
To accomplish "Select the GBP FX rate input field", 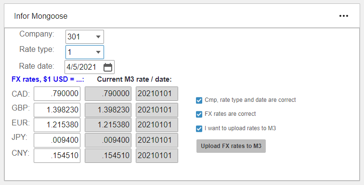I will (x=57, y=110).
